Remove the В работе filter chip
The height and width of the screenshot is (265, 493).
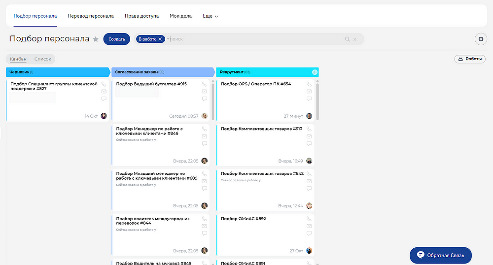click(x=160, y=39)
